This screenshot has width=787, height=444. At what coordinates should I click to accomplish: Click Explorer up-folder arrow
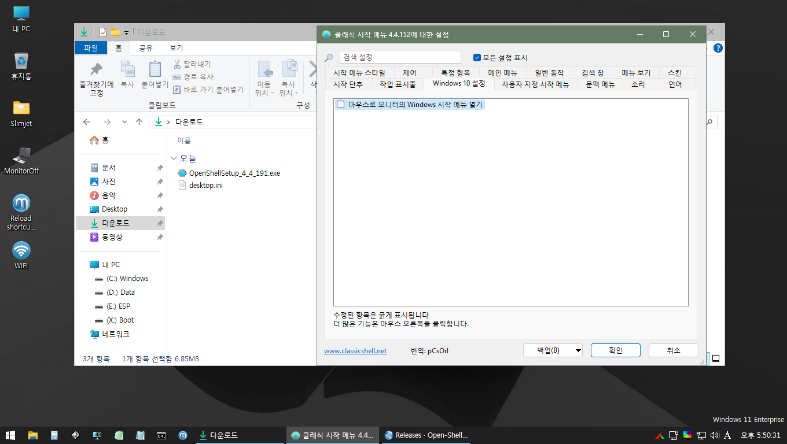click(139, 122)
